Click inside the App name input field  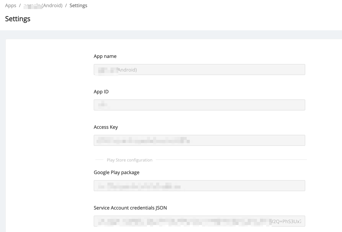199,69
